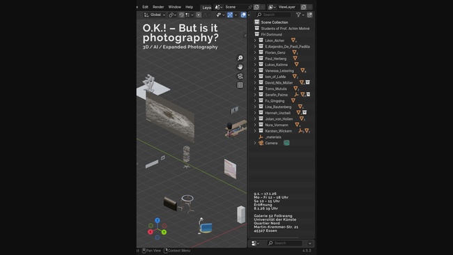Screen dimensions: 453x255
Task: Open the snapping options dropdown
Action: tap(190, 15)
